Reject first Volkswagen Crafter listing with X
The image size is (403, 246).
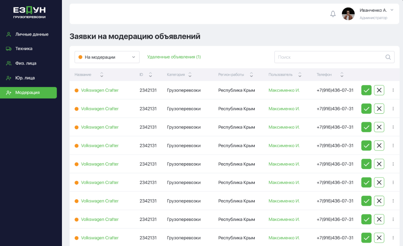(x=379, y=90)
